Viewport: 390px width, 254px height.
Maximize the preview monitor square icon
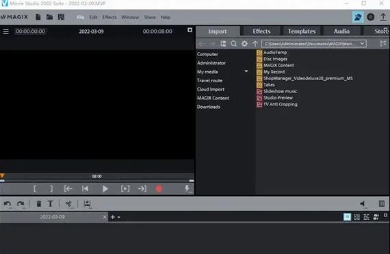pos(190,30)
